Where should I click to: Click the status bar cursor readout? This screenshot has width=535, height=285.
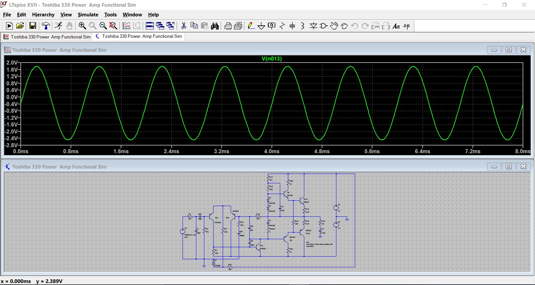(x=32, y=281)
